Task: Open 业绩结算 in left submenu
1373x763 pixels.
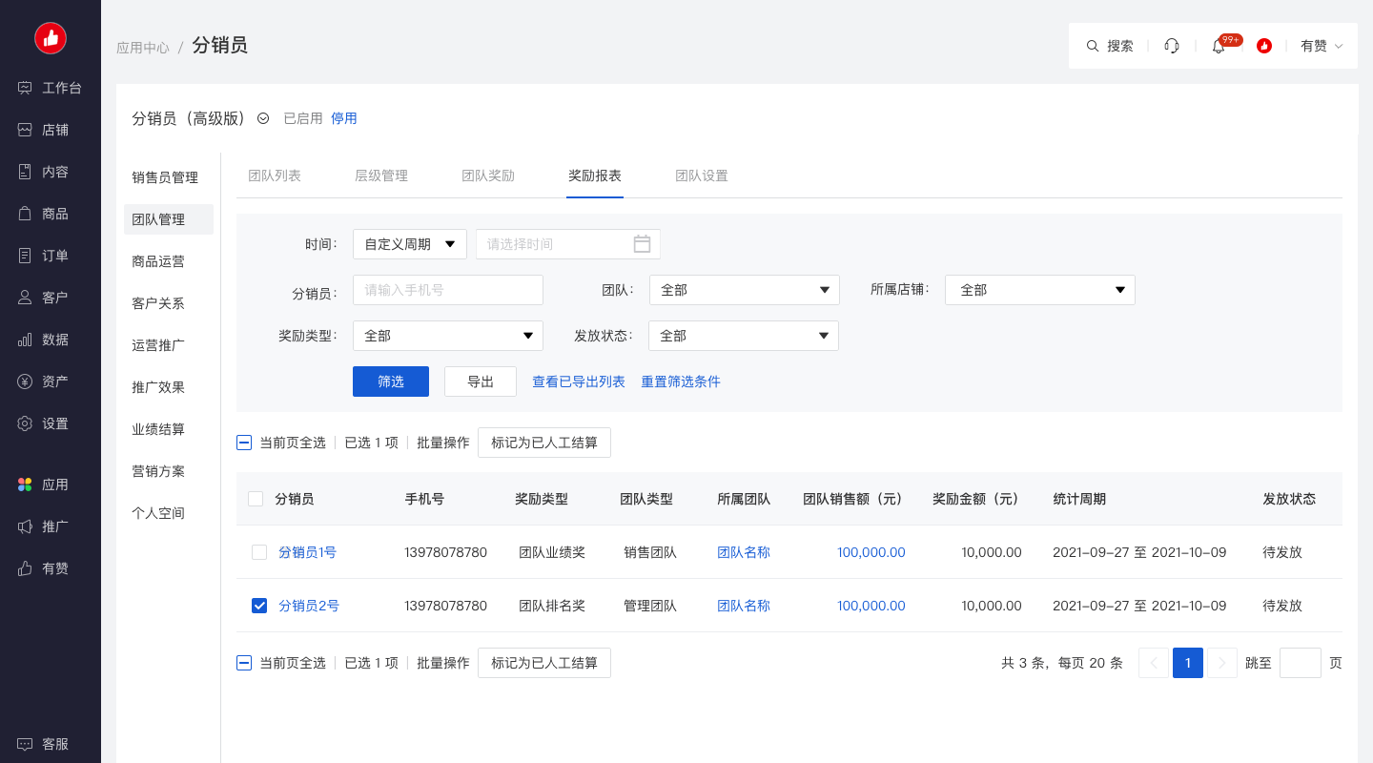Action: pos(158,429)
